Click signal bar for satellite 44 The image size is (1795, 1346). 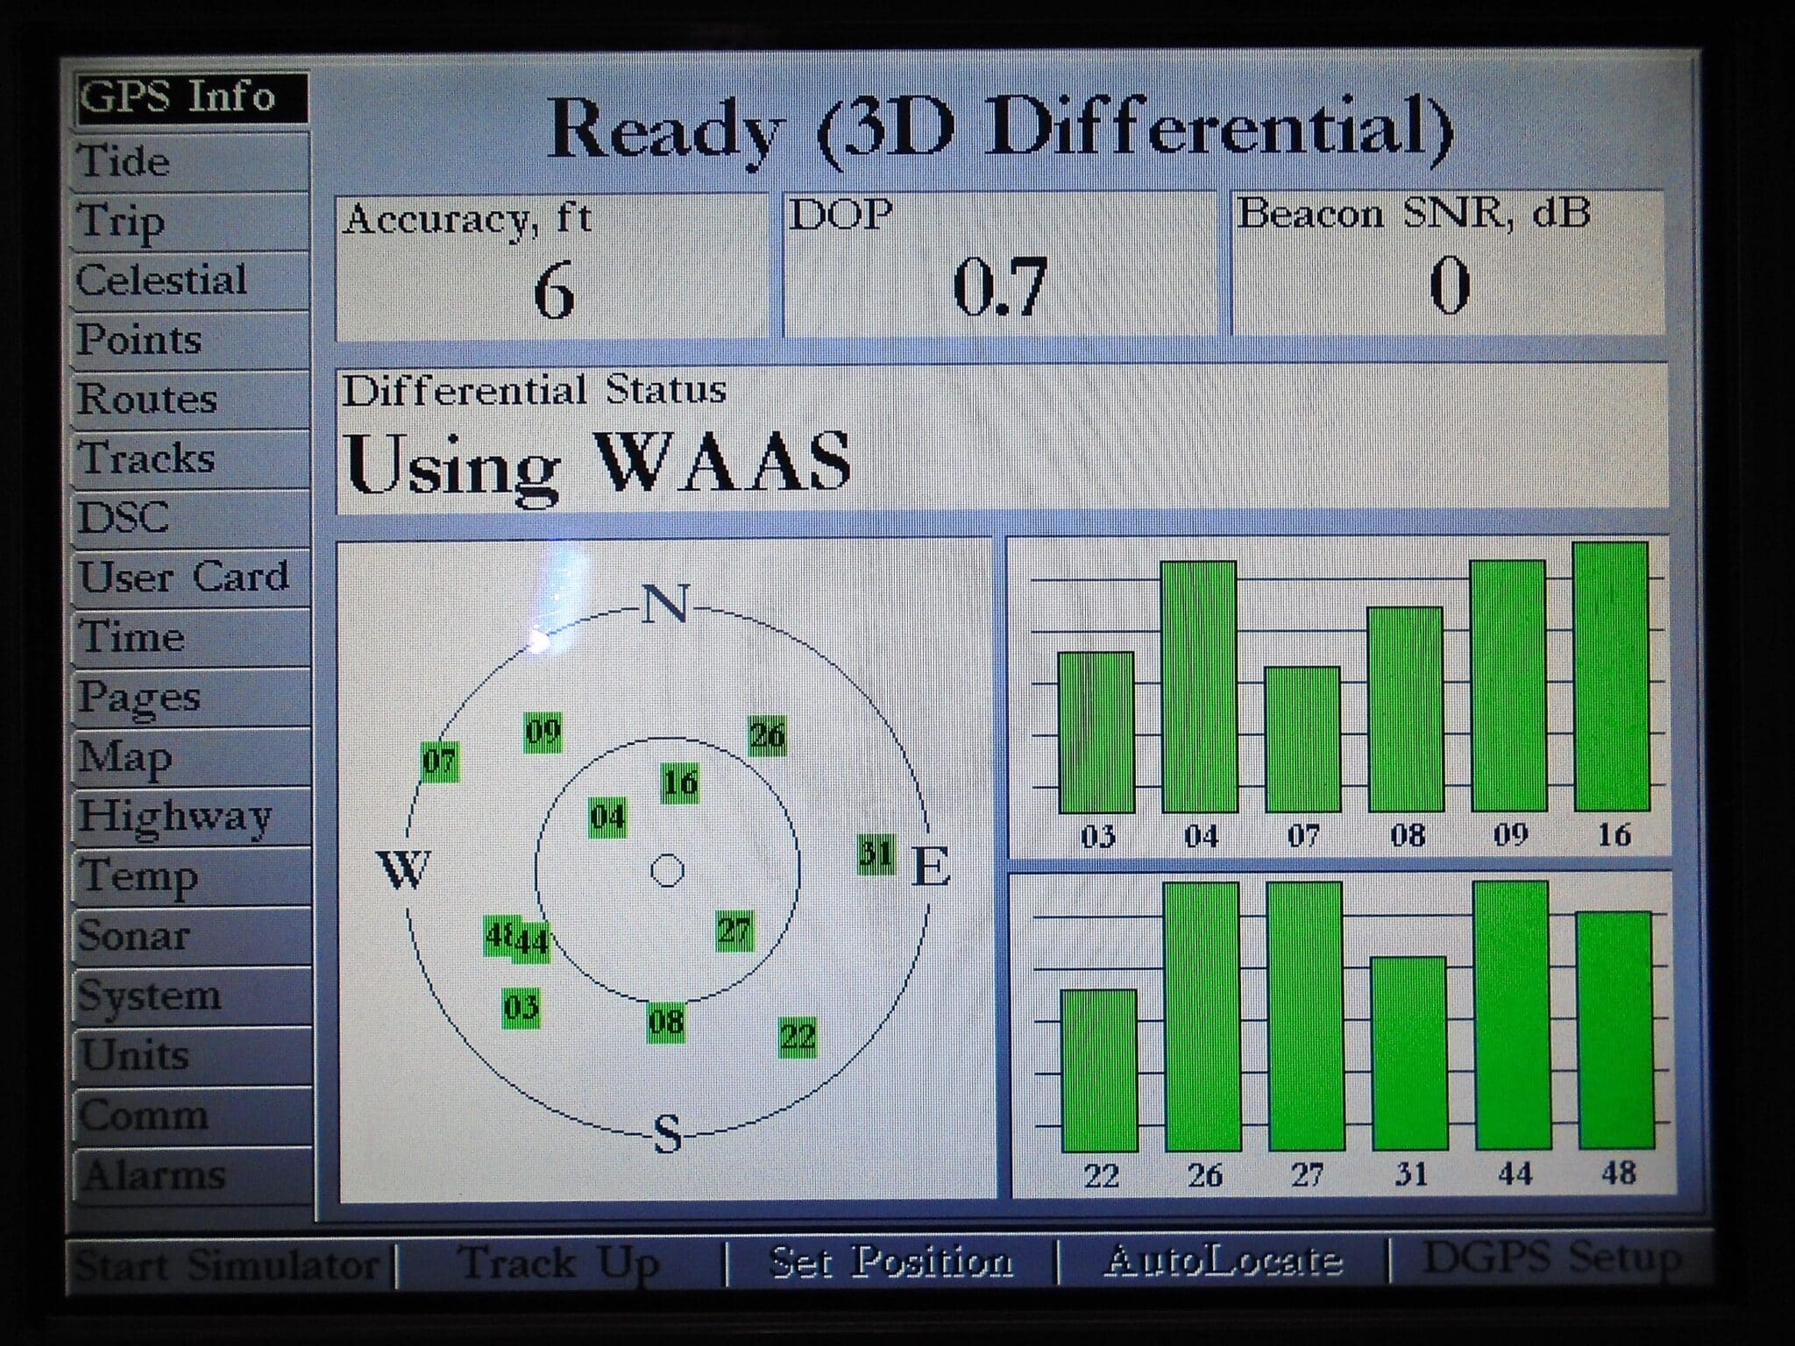[x=1512, y=1015]
